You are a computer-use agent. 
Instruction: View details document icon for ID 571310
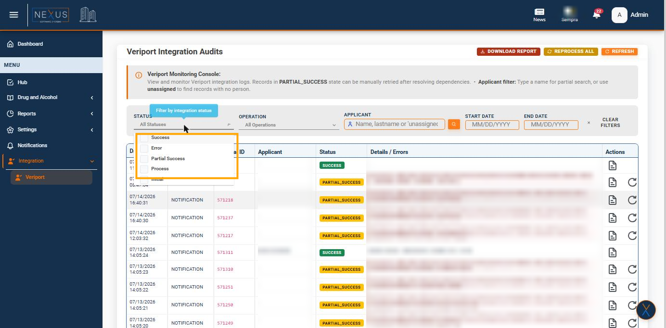(612, 269)
